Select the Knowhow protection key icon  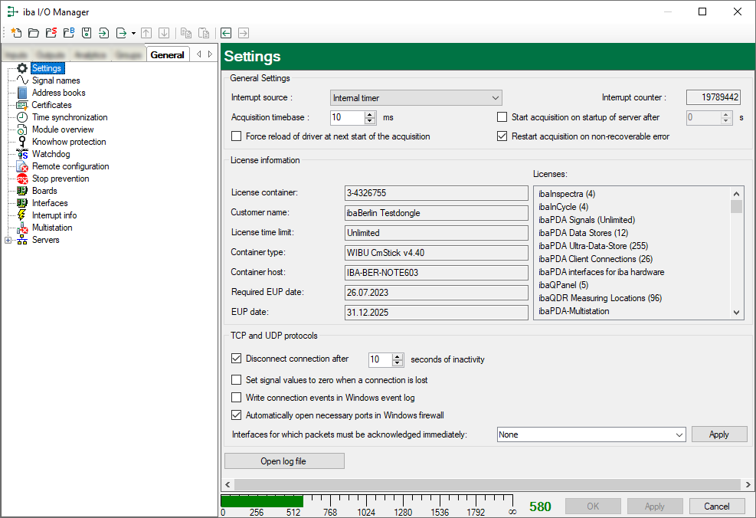click(22, 142)
